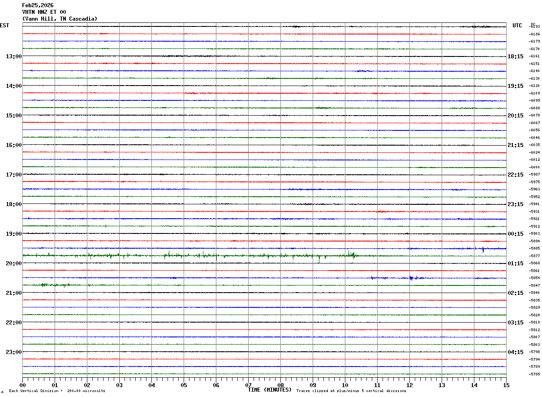The height and width of the screenshot is (397, 542).
Task: Click the 01:15 UTC time label
Action: (x=516, y=263)
